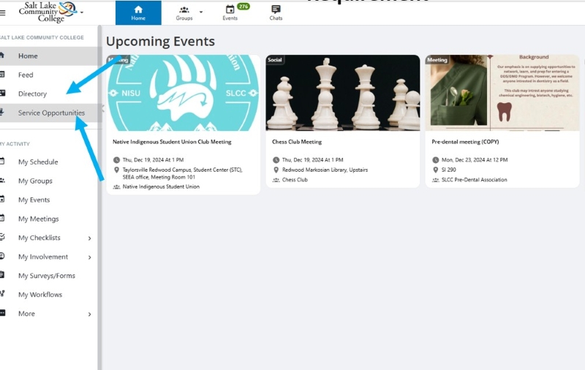Screen dimensions: 585x370
Task: Click the My Surveys/Forms icon
Action: tap(2, 275)
